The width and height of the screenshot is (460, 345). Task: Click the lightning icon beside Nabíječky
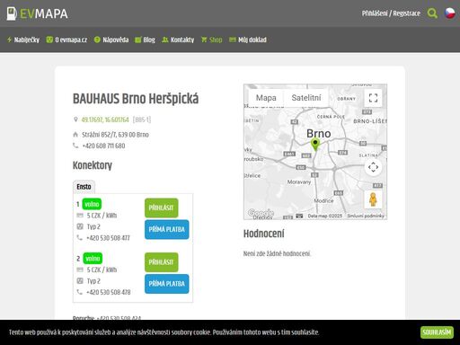pos(9,40)
